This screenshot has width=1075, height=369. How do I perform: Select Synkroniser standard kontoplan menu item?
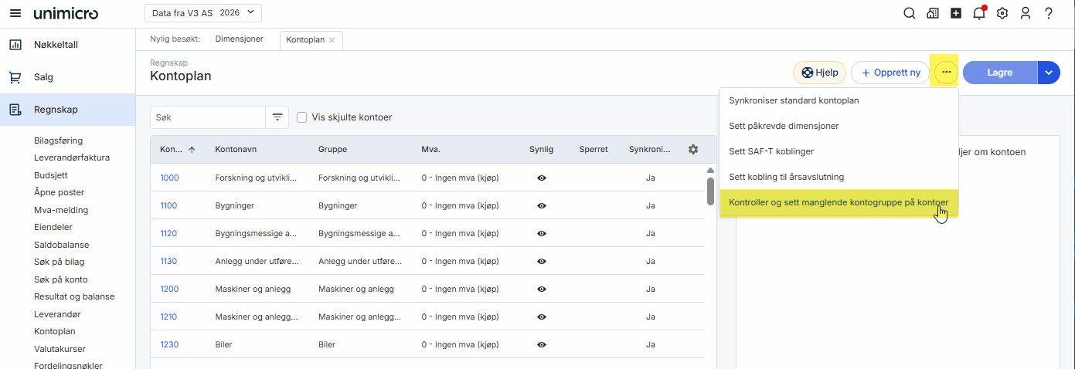pos(794,100)
